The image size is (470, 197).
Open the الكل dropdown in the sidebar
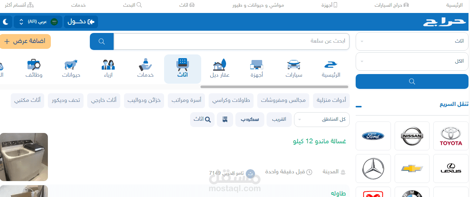pyautogui.click(x=412, y=61)
